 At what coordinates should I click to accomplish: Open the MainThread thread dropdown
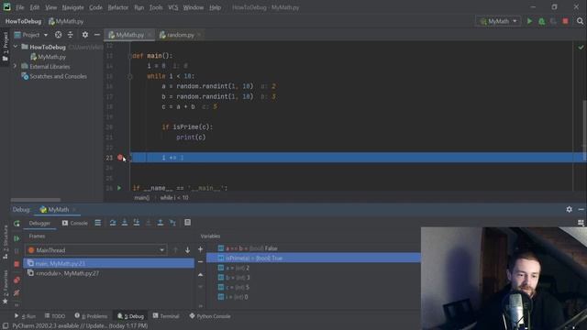(x=95, y=250)
